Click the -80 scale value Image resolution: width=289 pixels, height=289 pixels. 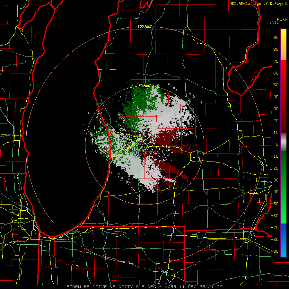pos(275,240)
